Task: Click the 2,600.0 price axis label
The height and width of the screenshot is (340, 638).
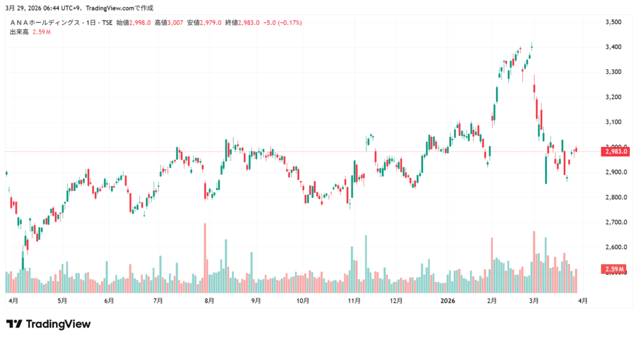Action: 616,247
